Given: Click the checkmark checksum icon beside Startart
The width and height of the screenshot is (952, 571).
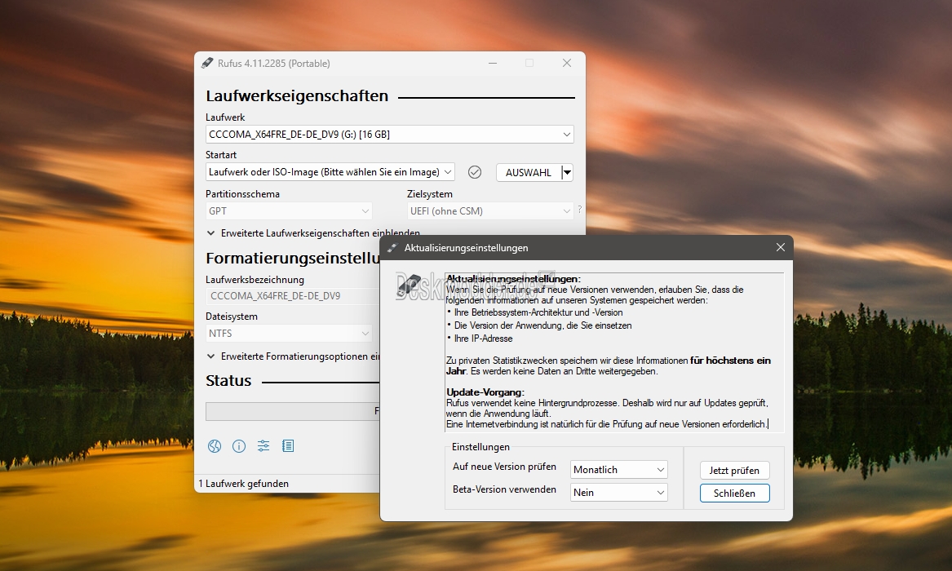Looking at the screenshot, I should pos(475,172).
